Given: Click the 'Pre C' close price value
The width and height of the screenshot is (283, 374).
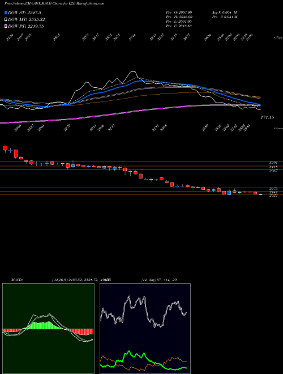Looking at the screenshot, I should click(179, 26).
